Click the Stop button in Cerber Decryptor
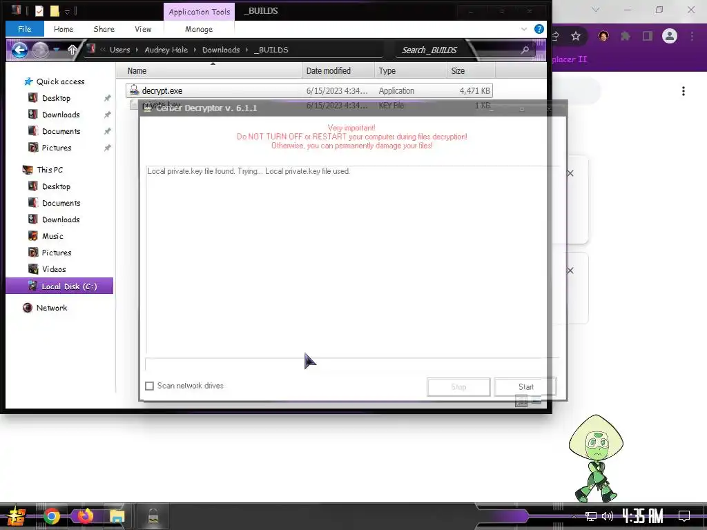The image size is (707, 530). [x=458, y=387]
